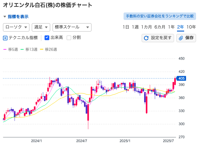The height and width of the screenshot is (146, 199).
Task: Enable the 分割 checkbox
Action: pyautogui.click(x=69, y=38)
